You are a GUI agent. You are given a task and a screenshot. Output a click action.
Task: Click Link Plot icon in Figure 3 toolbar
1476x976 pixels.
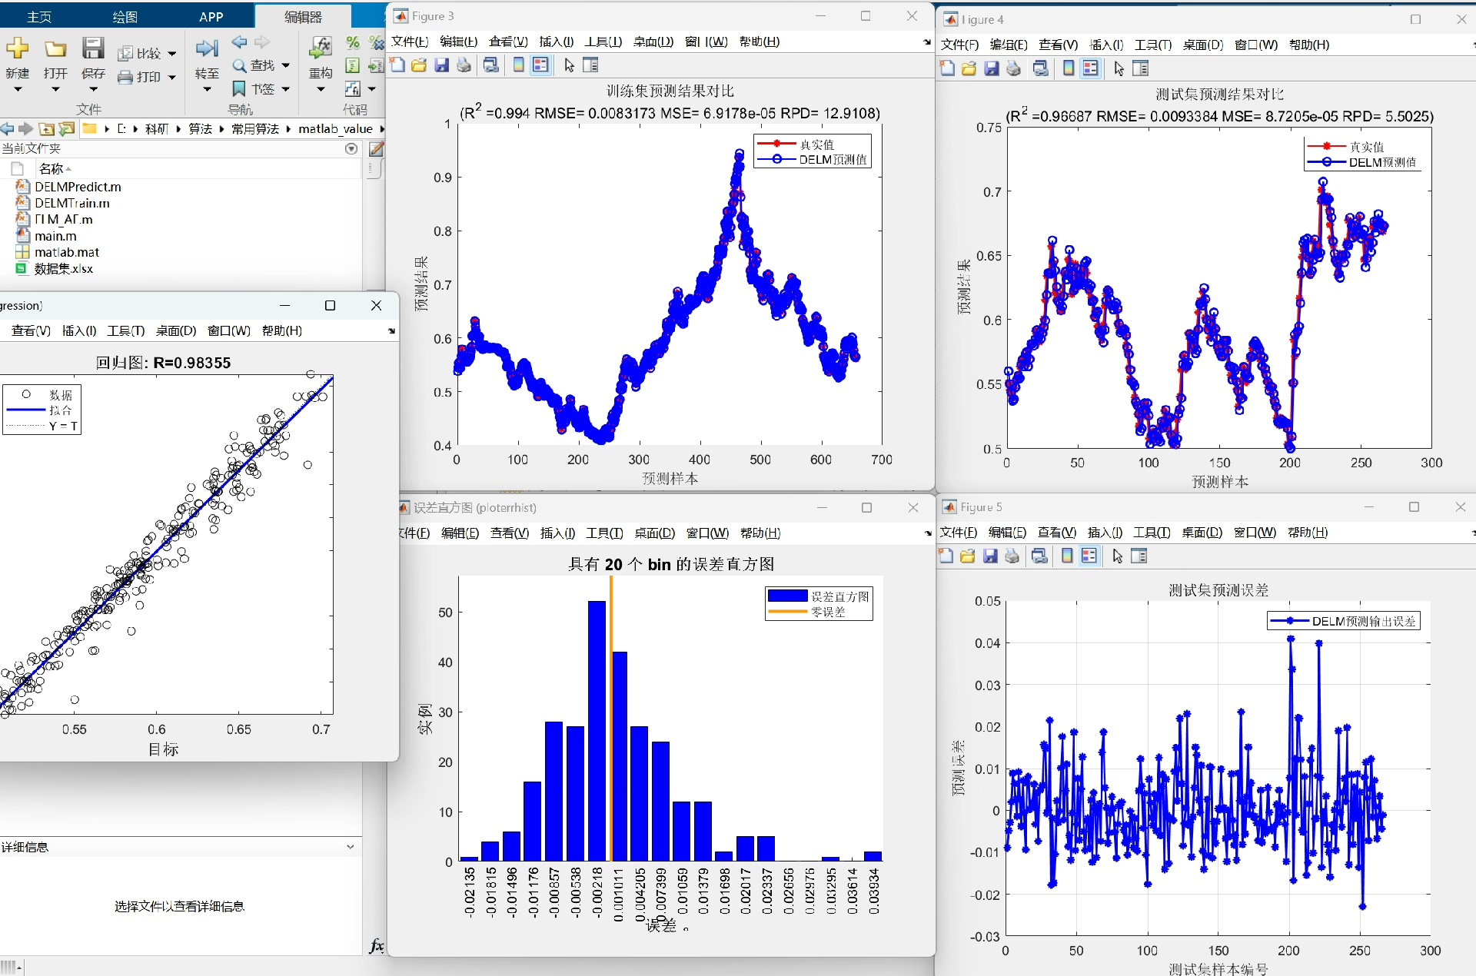pyautogui.click(x=490, y=65)
